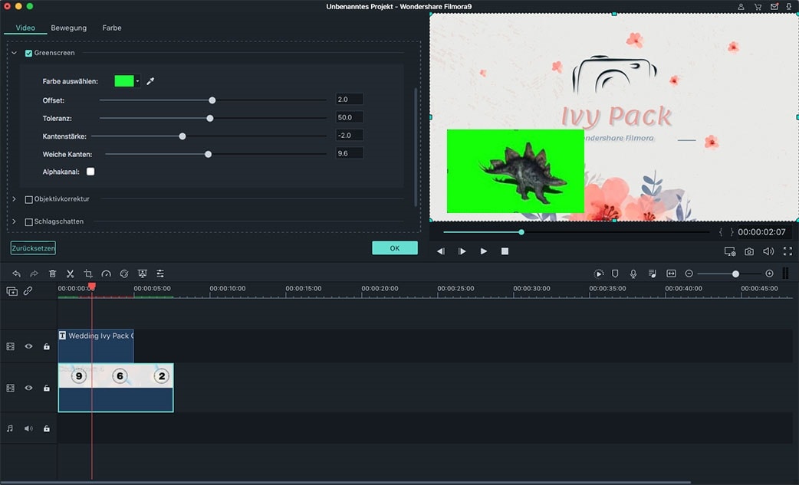Open the edit sliders adjustment icon
This screenshot has height=485, width=799.
tap(160, 274)
